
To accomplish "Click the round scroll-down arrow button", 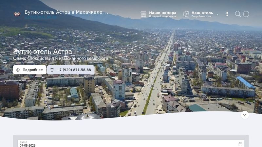I will [x=245, y=115].
